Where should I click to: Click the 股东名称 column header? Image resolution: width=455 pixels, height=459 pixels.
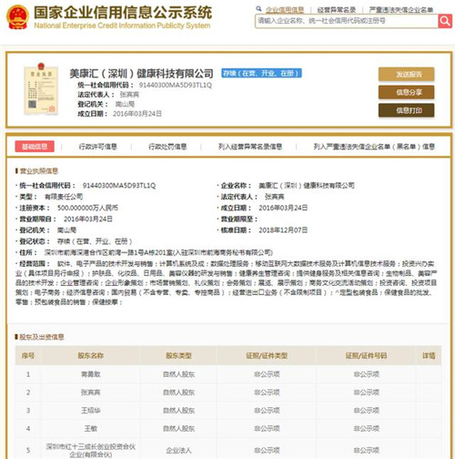pos(90,355)
